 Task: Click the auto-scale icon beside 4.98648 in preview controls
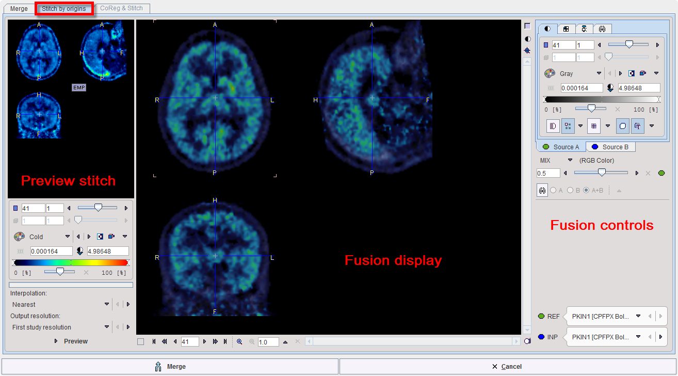click(80, 251)
